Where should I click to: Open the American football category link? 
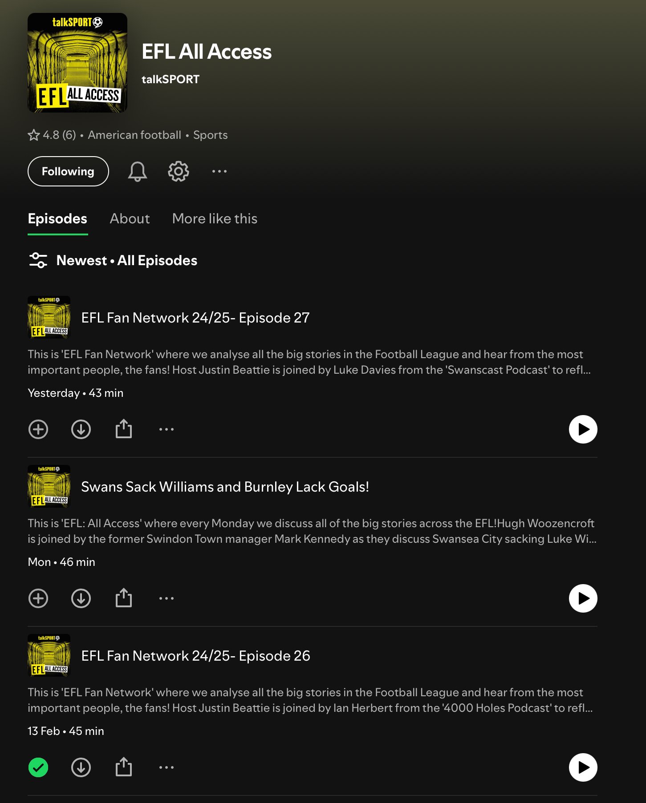coord(134,135)
